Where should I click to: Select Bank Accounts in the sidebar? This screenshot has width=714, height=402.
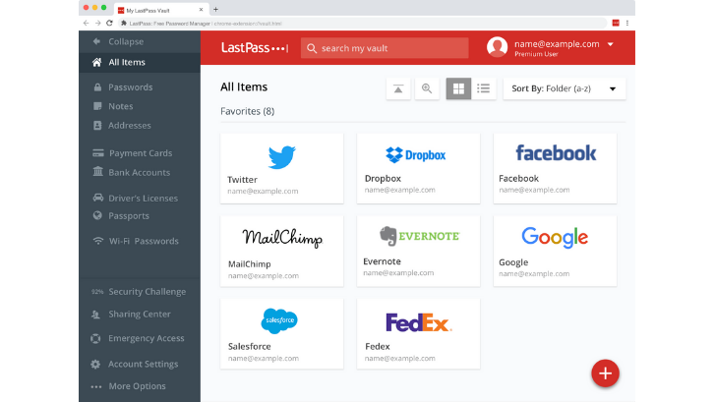140,173
